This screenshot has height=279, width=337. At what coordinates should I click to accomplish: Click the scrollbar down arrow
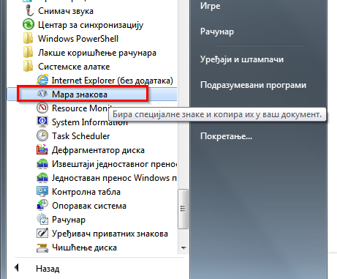point(183,248)
